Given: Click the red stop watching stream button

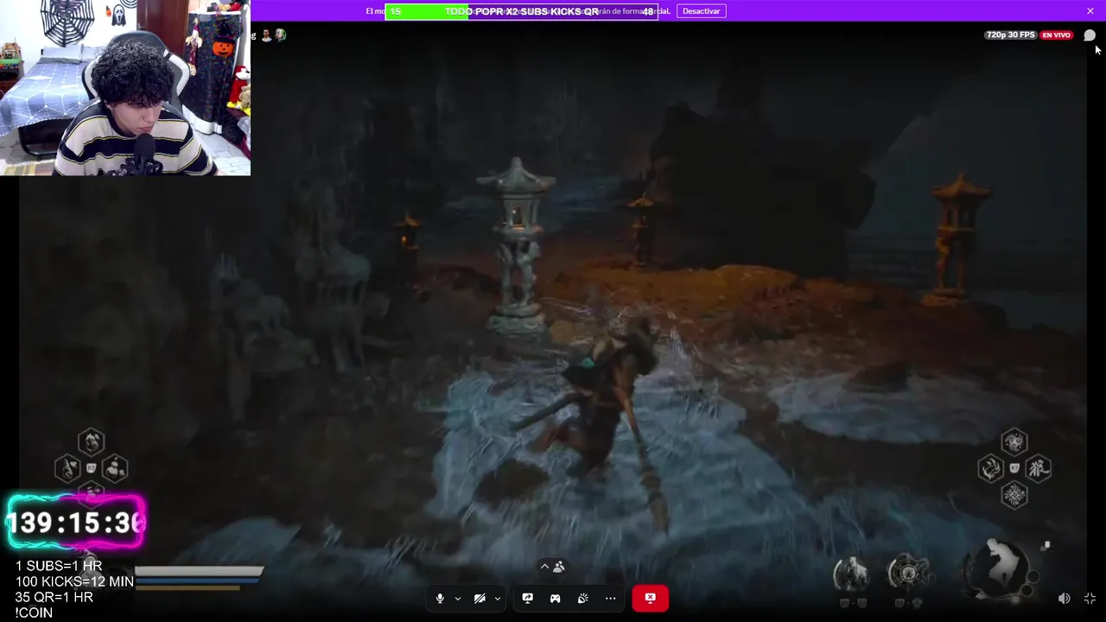Looking at the screenshot, I should coord(650,598).
